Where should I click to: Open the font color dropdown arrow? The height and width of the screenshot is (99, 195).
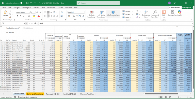coord(41,16)
